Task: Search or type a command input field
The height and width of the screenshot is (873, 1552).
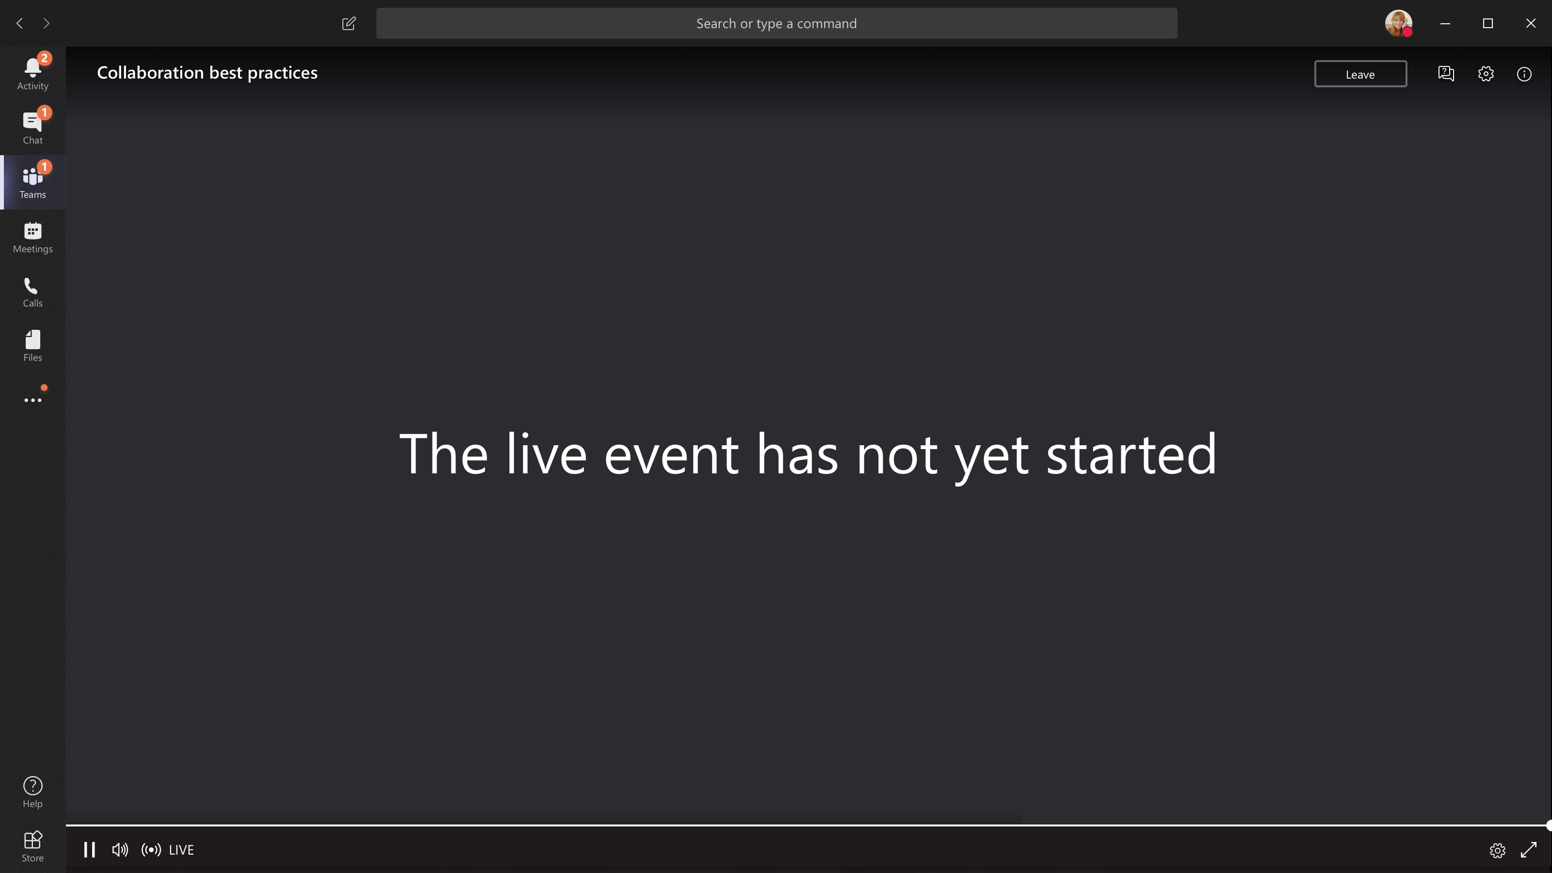Action: (777, 23)
